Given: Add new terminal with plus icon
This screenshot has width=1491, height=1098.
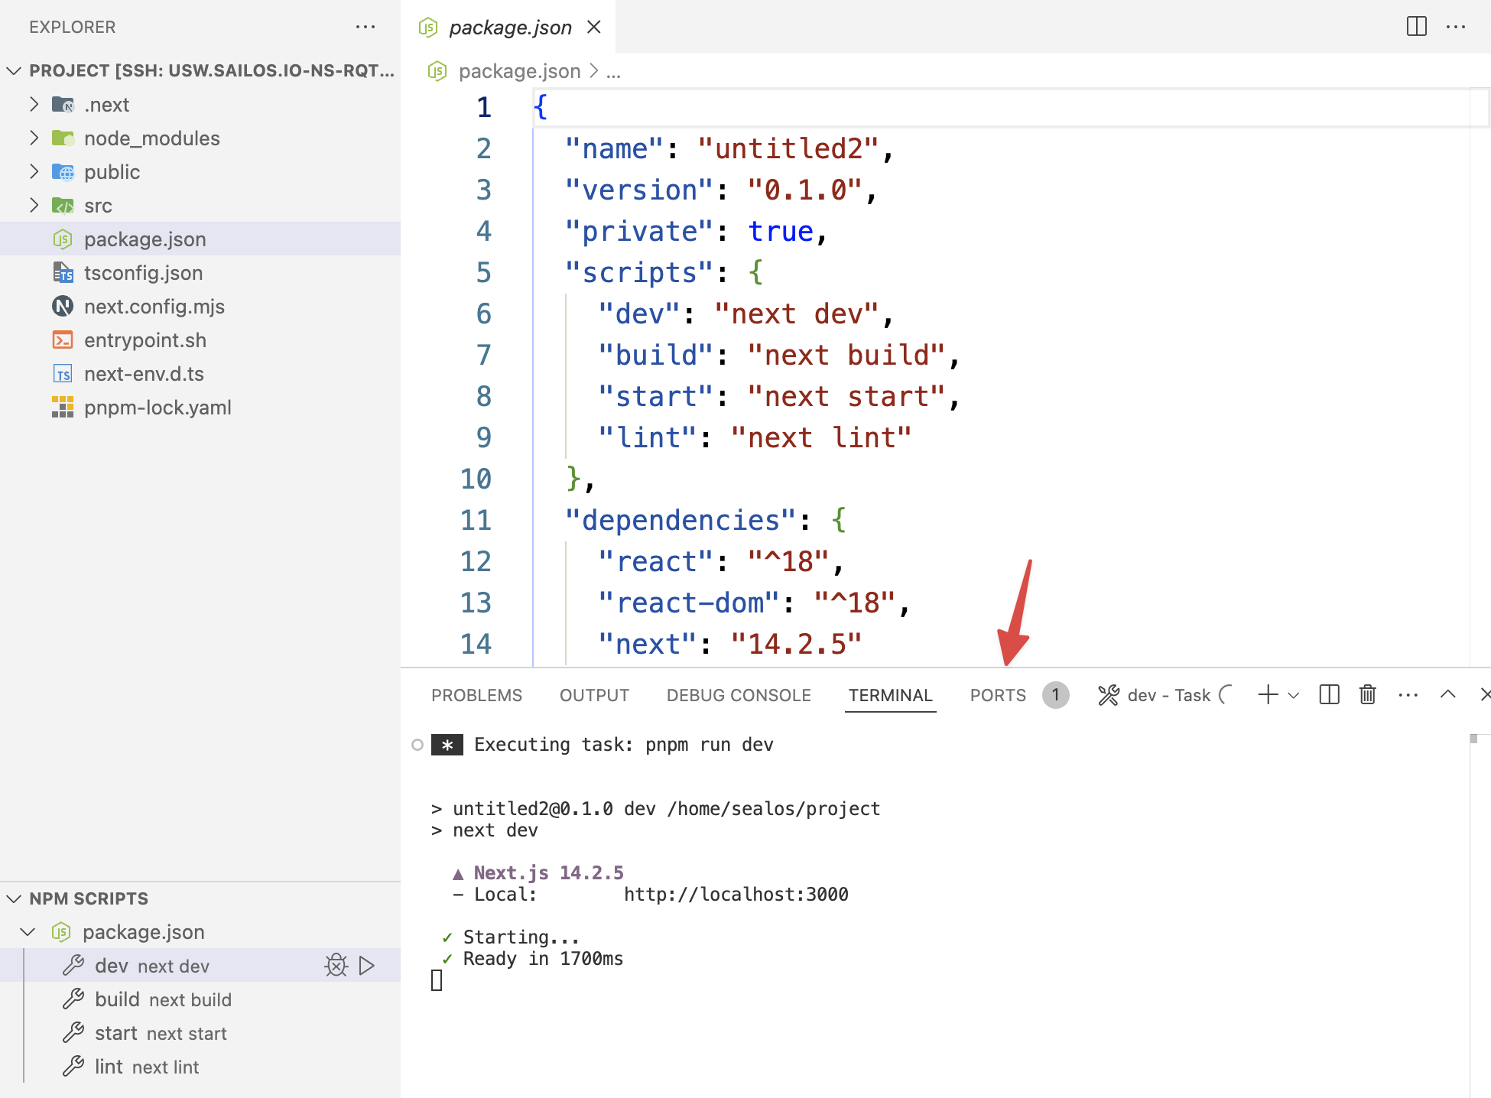Looking at the screenshot, I should pos(1267,694).
